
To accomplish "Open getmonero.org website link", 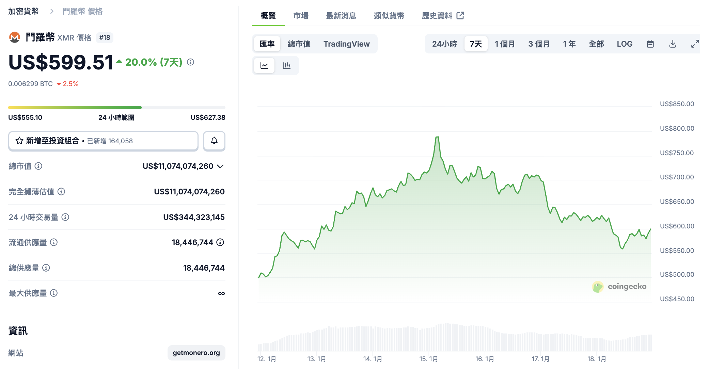I will [x=196, y=353].
